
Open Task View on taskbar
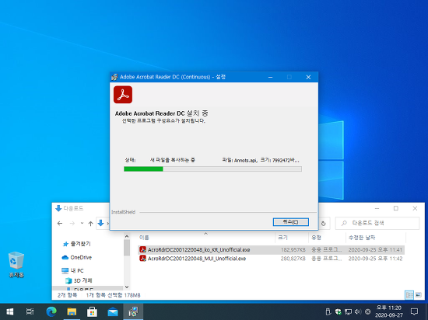30,311
